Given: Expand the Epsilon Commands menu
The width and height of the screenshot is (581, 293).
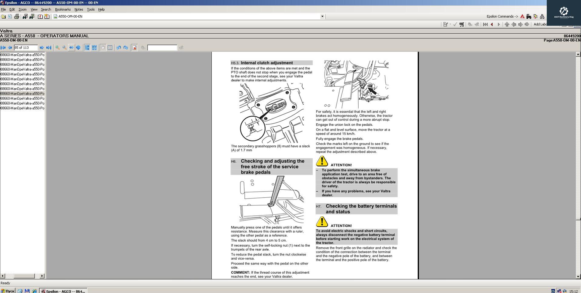Looking at the screenshot, I should pos(501,16).
